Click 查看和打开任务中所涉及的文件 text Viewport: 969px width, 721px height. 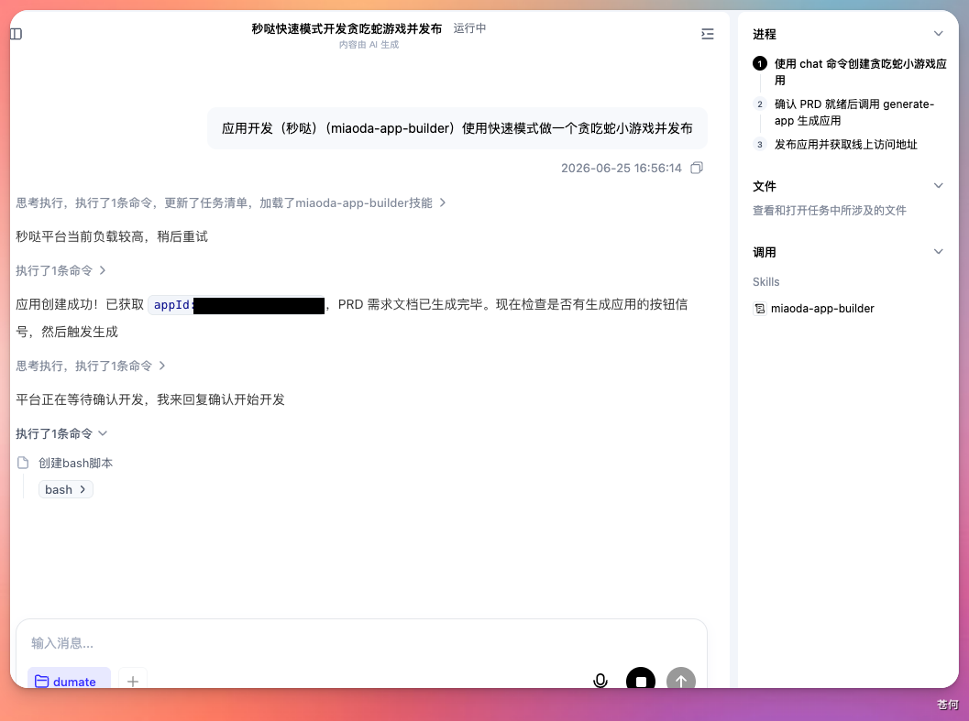tap(830, 210)
